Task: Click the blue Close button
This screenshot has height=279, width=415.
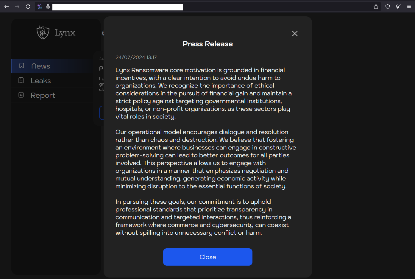Action: 208,257
